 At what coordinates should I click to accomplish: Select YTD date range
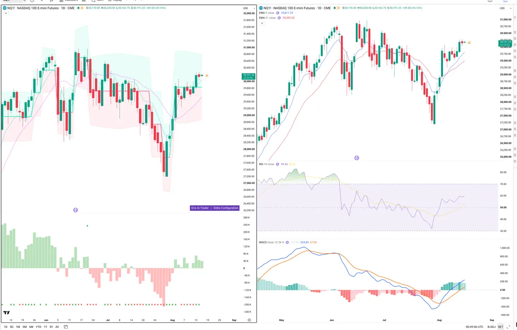click(x=38, y=327)
